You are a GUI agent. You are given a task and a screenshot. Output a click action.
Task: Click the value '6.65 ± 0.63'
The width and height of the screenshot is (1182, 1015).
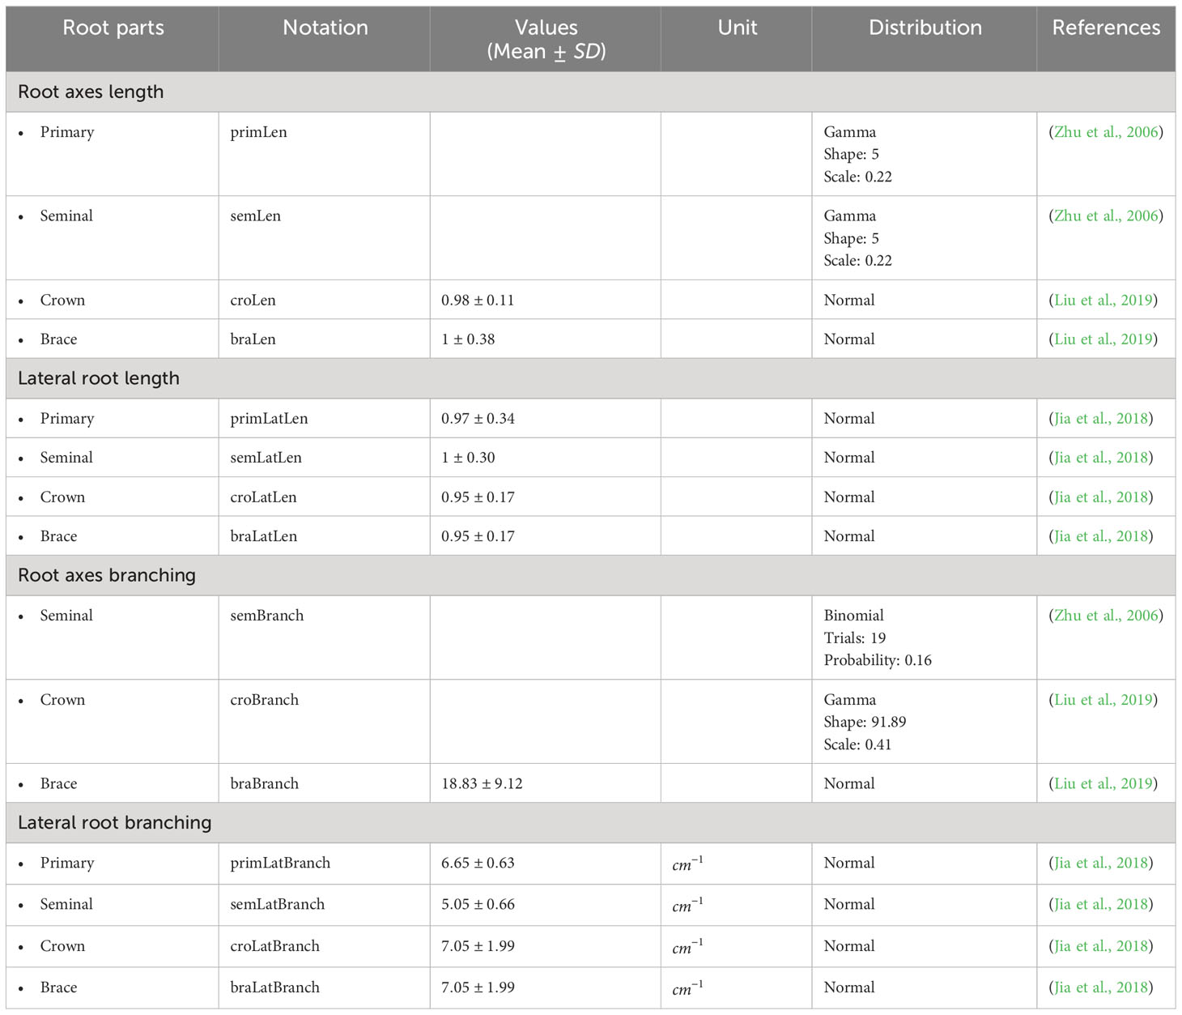coord(478,863)
